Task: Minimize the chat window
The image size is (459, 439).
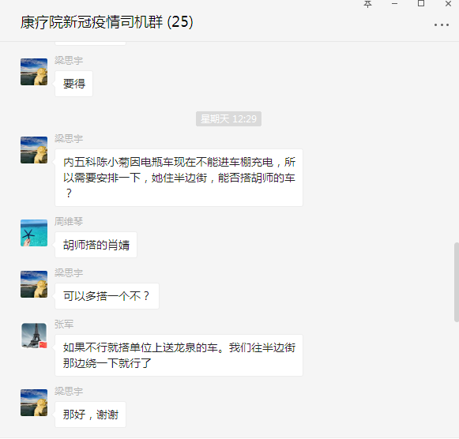Action: 394,4
